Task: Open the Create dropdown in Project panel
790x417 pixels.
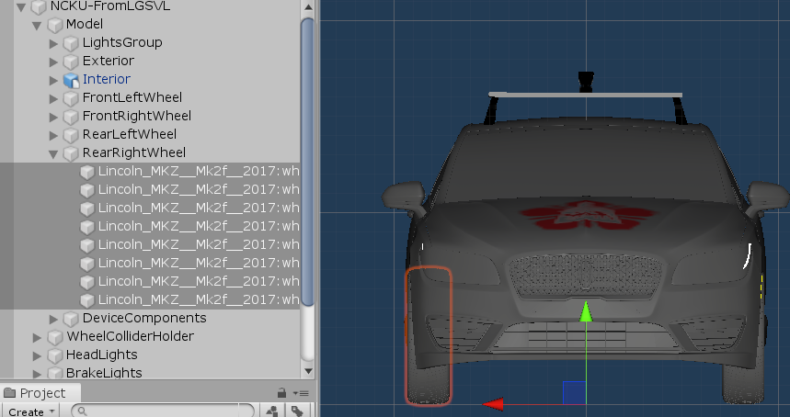Action: coord(31,411)
